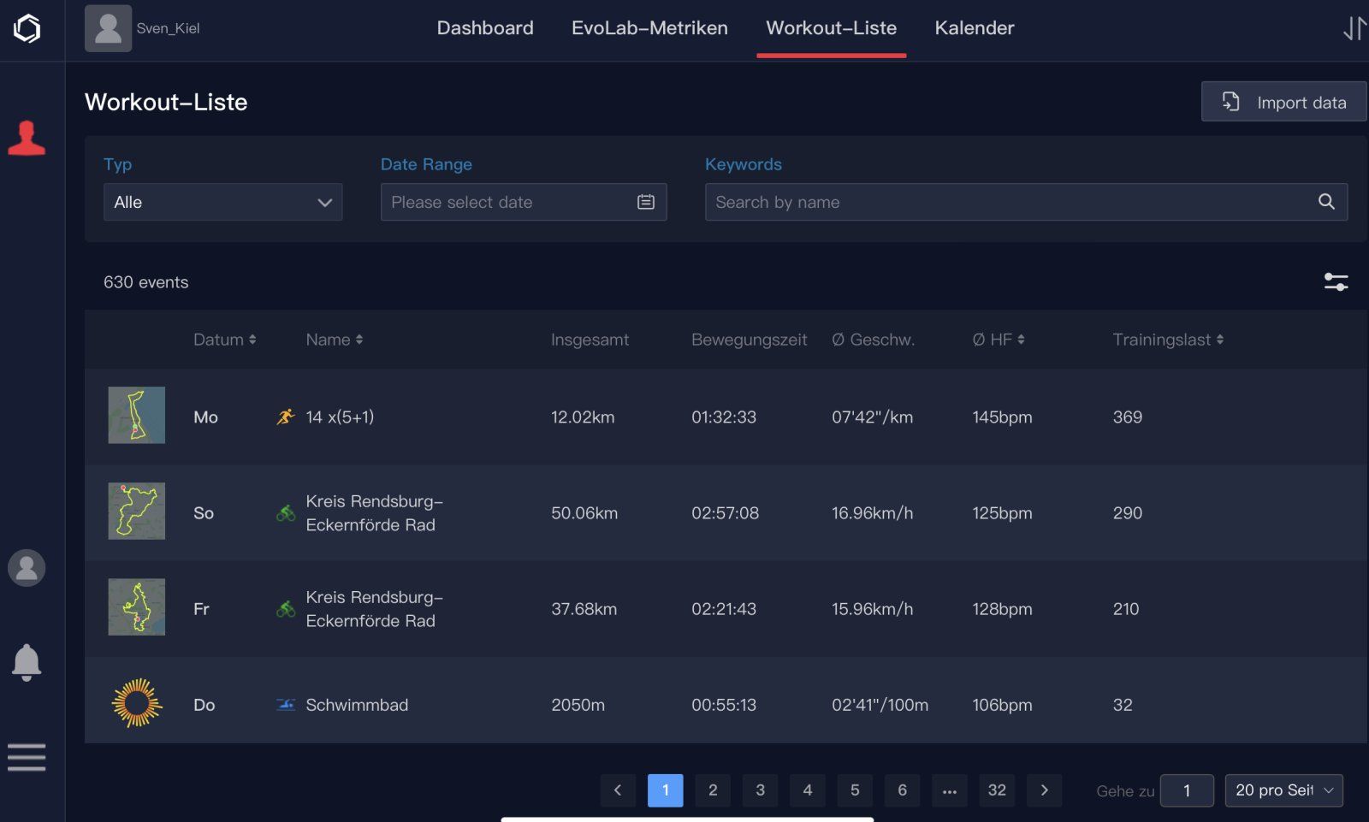Sort workouts by Datum column
Image resolution: width=1369 pixels, height=822 pixels.
click(224, 340)
